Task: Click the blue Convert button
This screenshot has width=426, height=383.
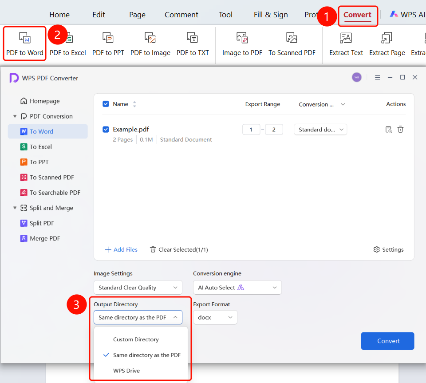Action: tap(387, 341)
